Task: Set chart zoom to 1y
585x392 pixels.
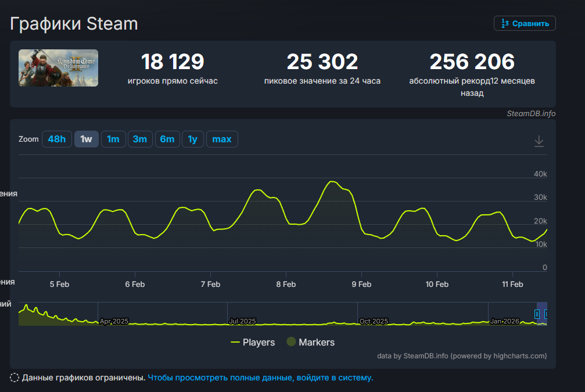Action: [x=192, y=139]
